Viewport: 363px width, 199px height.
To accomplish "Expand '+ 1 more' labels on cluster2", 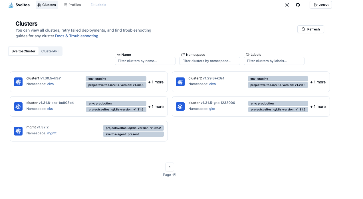I will pos(318,82).
